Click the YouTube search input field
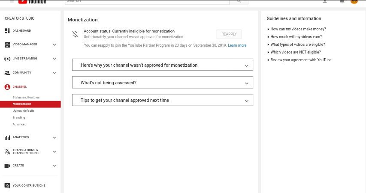The image size is (366, 193). click(x=147, y=2)
